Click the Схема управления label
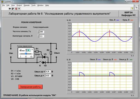Screen dimensions: 140x99 point(25,46)
